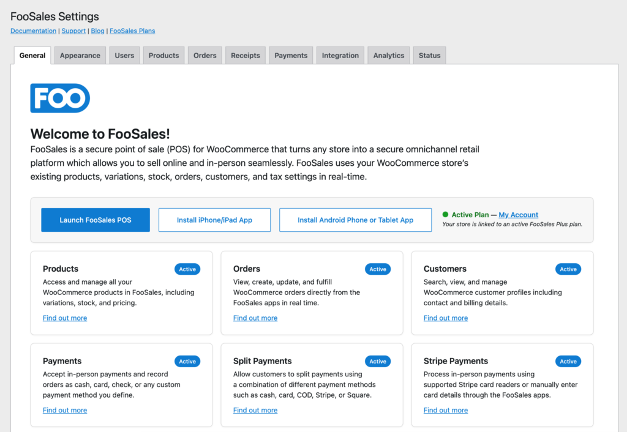The image size is (627, 432).
Task: Click Active badge on Payments card
Action: click(x=187, y=361)
